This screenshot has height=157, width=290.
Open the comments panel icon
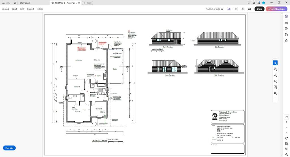[286, 23]
